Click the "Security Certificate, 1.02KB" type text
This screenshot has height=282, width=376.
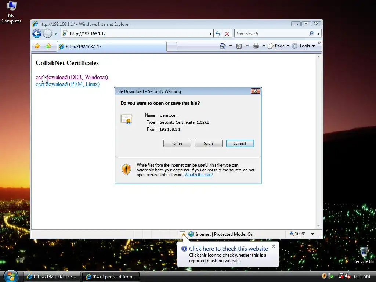click(x=184, y=122)
